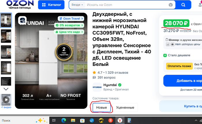Select the second product photo thumbnail

[x=6, y=36]
